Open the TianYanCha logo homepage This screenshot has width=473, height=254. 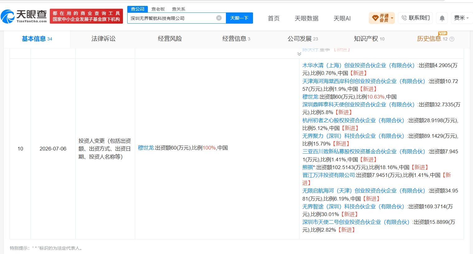tap(24, 16)
